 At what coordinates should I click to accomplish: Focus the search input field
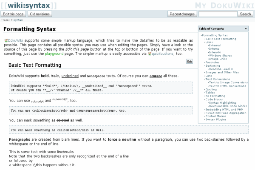point(217,14)
